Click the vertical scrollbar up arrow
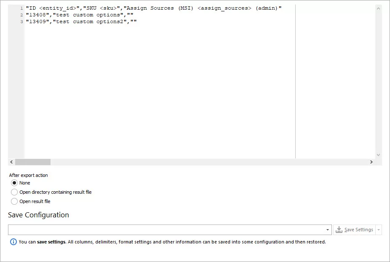 tap(378, 8)
